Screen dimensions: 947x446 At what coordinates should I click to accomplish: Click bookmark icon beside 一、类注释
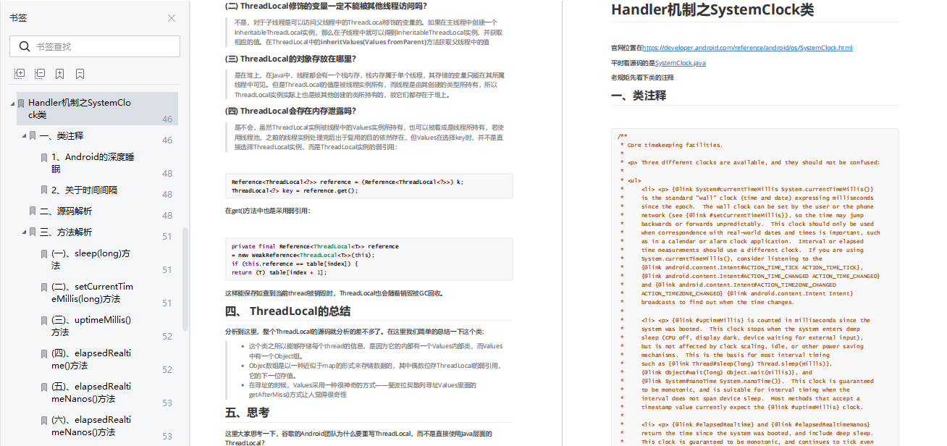[33, 135]
